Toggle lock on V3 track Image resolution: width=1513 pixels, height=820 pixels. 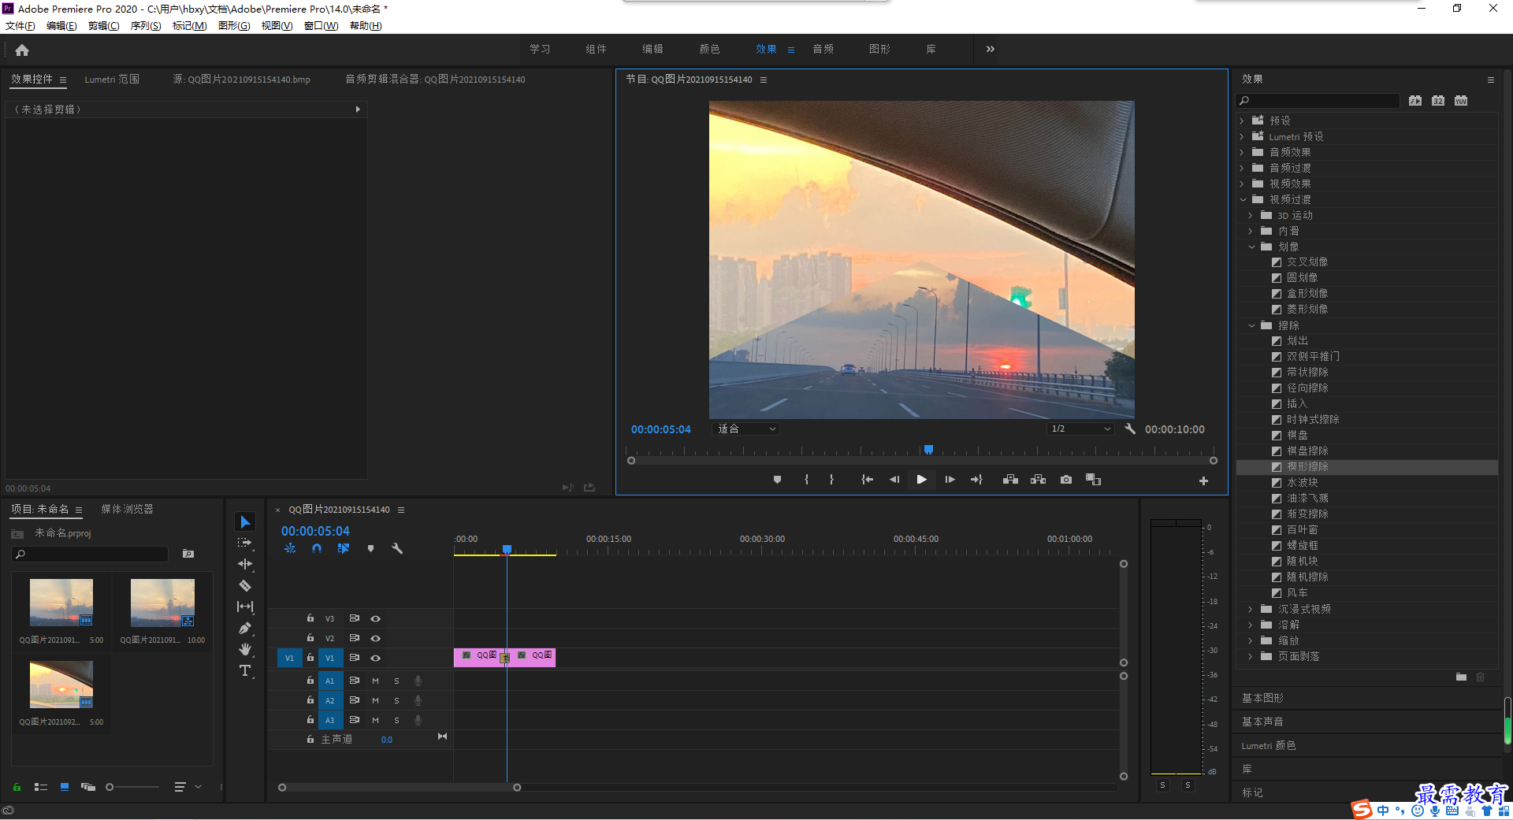point(310,618)
